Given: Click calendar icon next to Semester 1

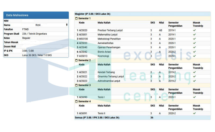Looking at the screenshot, I should [76, 18].
